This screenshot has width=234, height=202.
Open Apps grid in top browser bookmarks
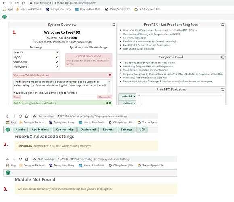pyautogui.click(x=8, y=9)
